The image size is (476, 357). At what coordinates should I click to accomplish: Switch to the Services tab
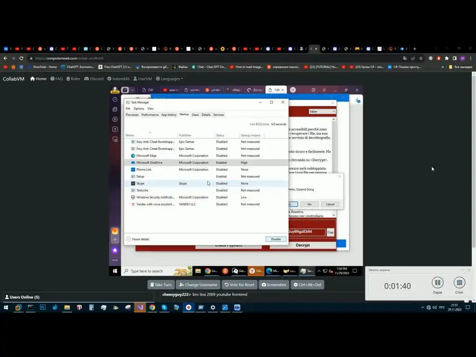[218, 115]
